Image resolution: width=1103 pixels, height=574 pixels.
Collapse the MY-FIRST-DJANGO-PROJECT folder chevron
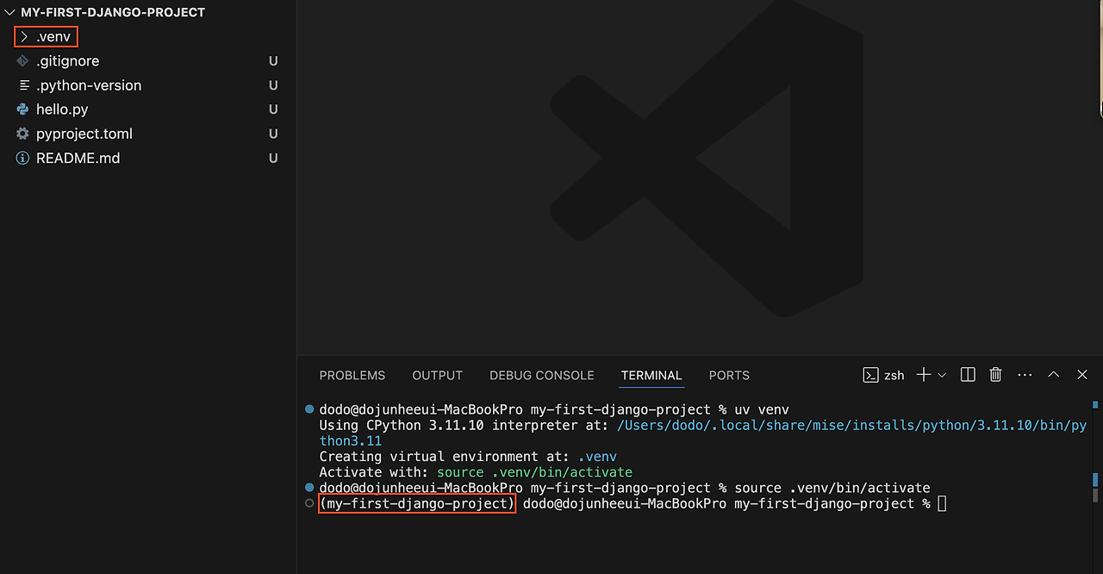click(10, 13)
